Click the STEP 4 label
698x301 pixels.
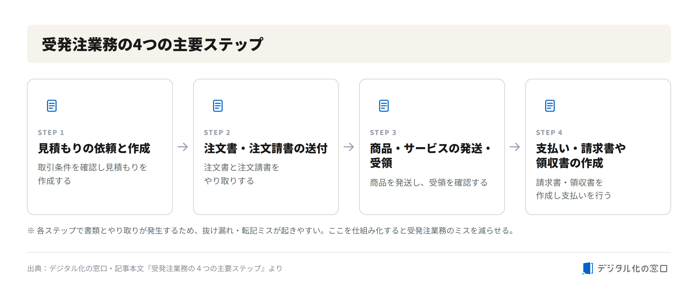(x=549, y=132)
